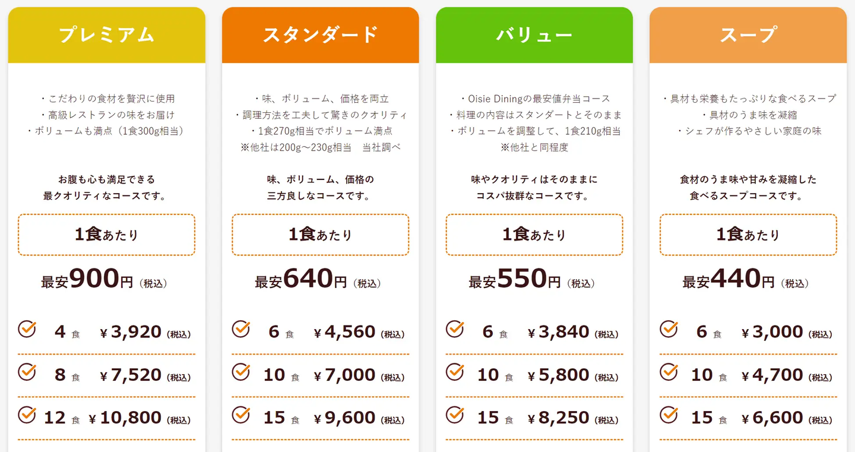Choose the スープ plan header
The height and width of the screenshot is (452, 855).
click(x=748, y=35)
